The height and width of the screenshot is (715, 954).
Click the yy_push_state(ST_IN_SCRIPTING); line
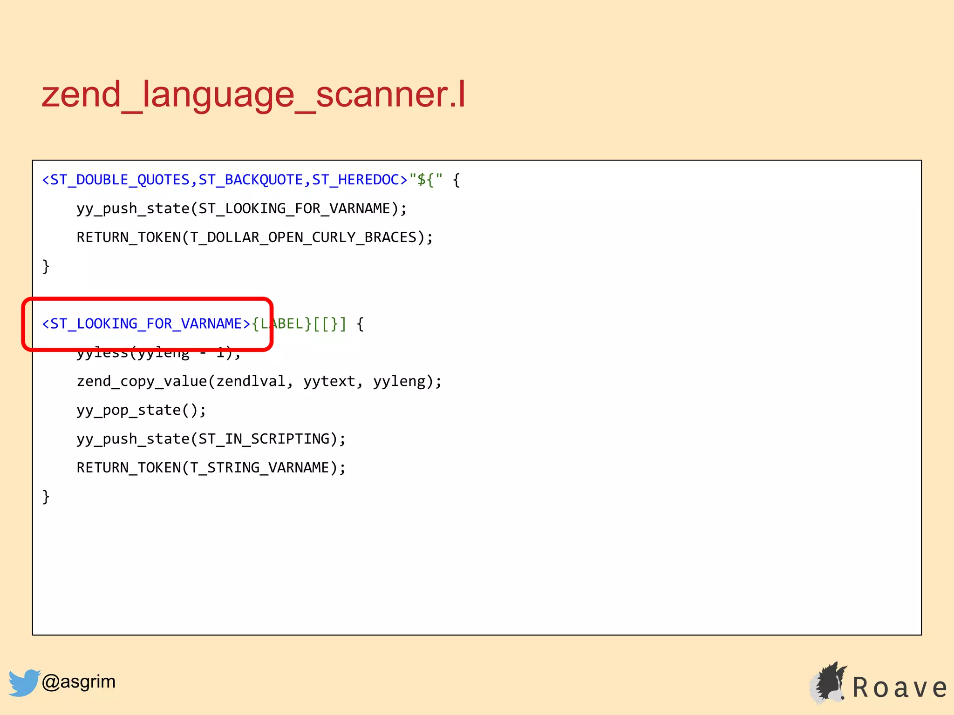tap(211, 439)
